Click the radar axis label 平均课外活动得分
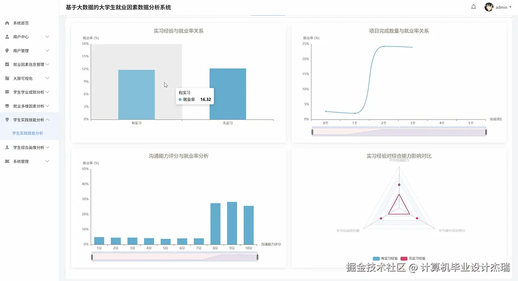 (452, 230)
